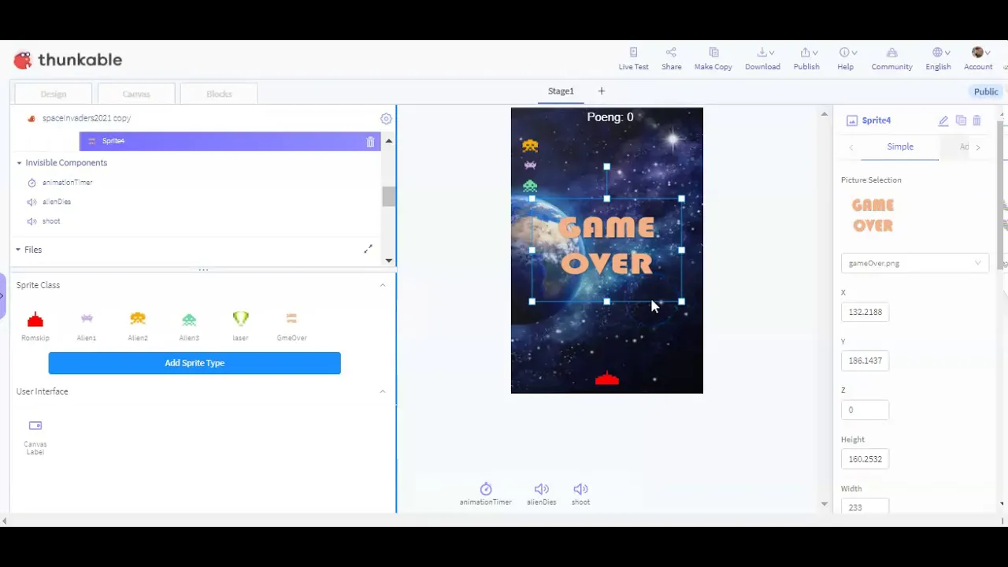Open project settings gear icon

pos(386,119)
